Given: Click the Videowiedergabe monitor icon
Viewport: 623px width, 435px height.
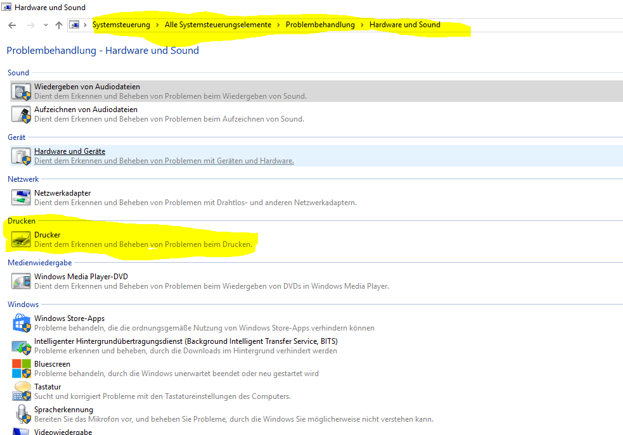Looking at the screenshot, I should point(21,431).
